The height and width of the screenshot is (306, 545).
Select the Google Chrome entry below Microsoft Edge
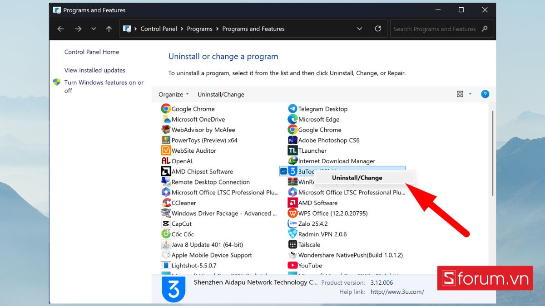(x=315, y=130)
